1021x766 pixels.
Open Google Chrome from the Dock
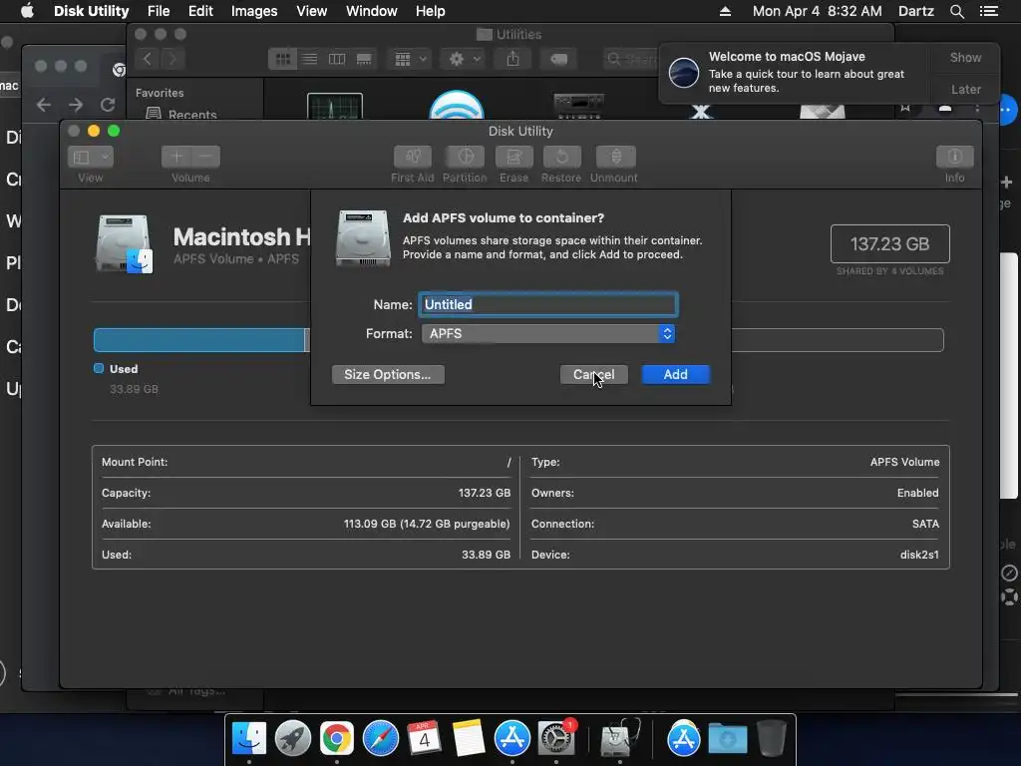(337, 739)
